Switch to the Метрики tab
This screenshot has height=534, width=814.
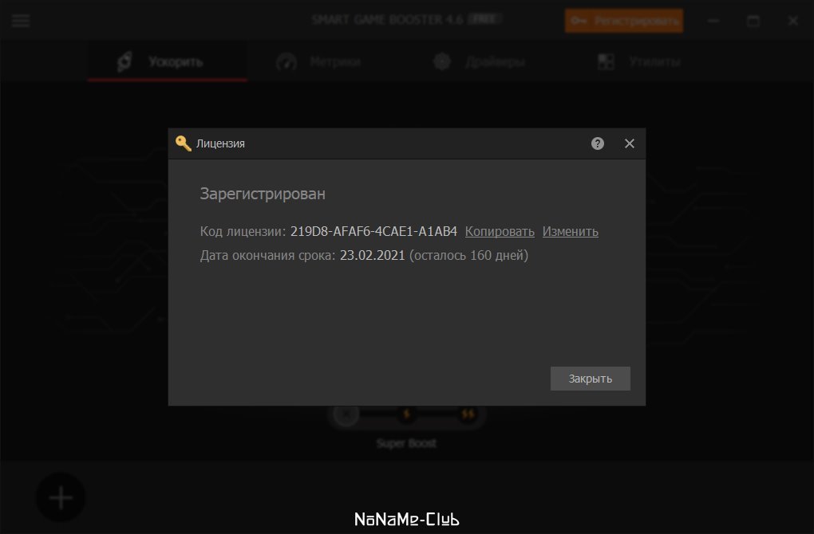pos(318,62)
